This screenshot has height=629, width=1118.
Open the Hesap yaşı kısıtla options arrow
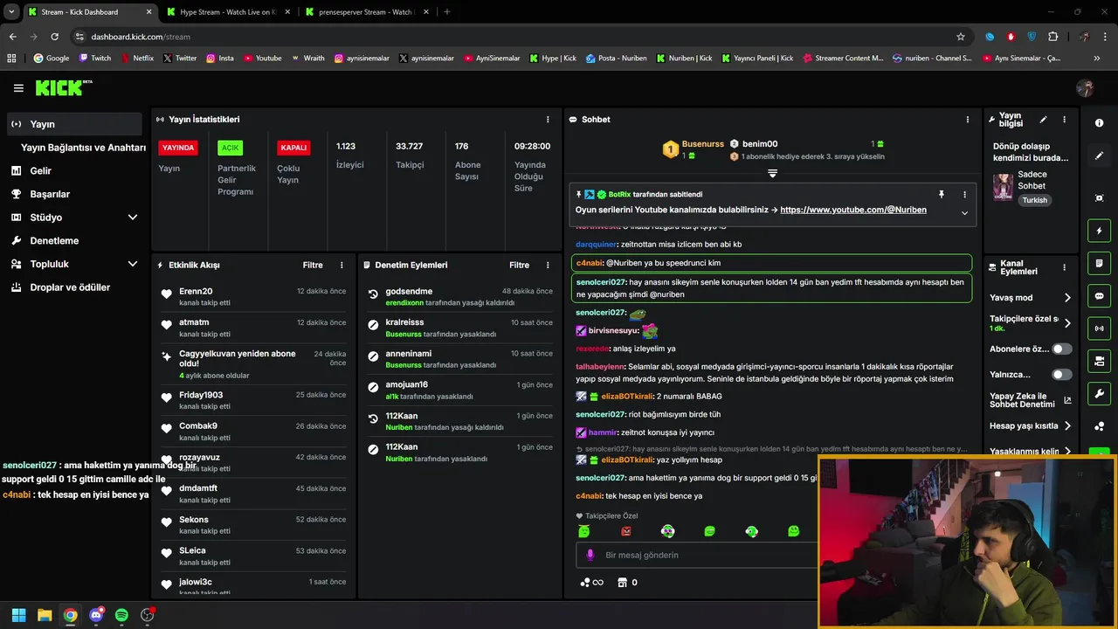tap(1066, 426)
